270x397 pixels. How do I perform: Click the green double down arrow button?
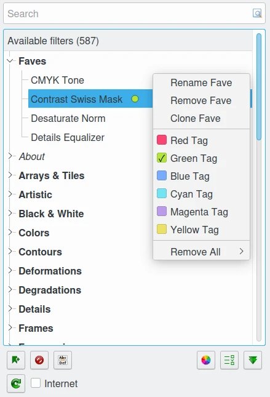[253, 360]
